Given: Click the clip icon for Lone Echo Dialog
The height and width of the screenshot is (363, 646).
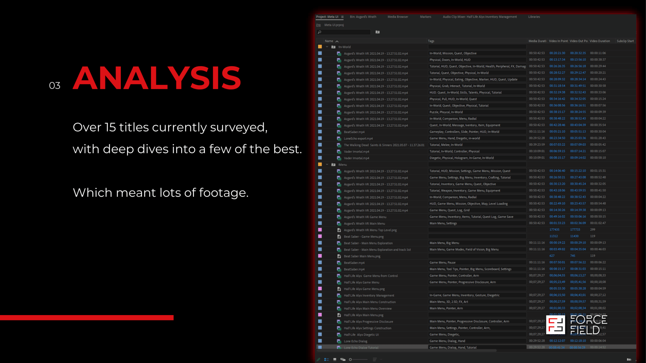Looking at the screenshot, I should [339, 341].
